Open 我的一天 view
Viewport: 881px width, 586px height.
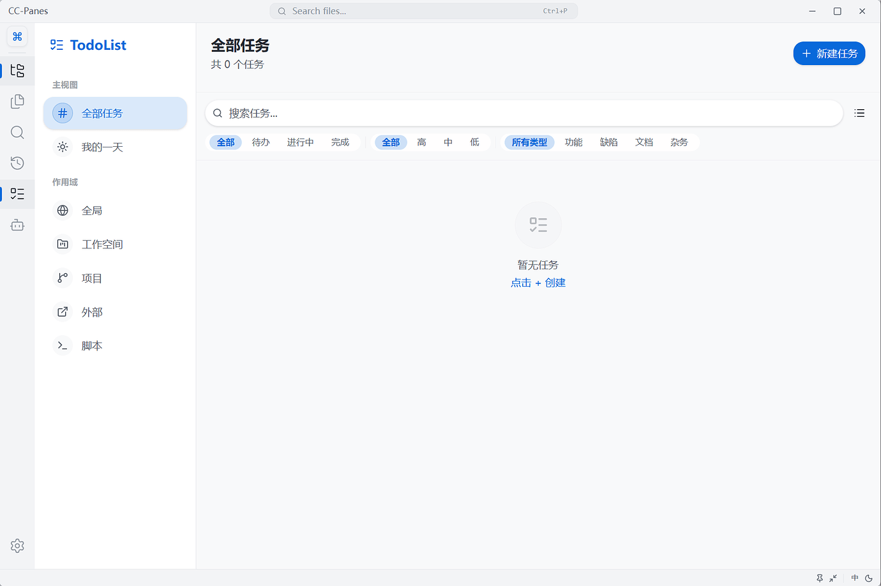[x=115, y=147]
